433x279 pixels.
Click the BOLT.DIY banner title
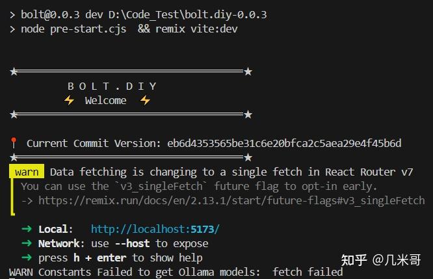[x=112, y=86]
